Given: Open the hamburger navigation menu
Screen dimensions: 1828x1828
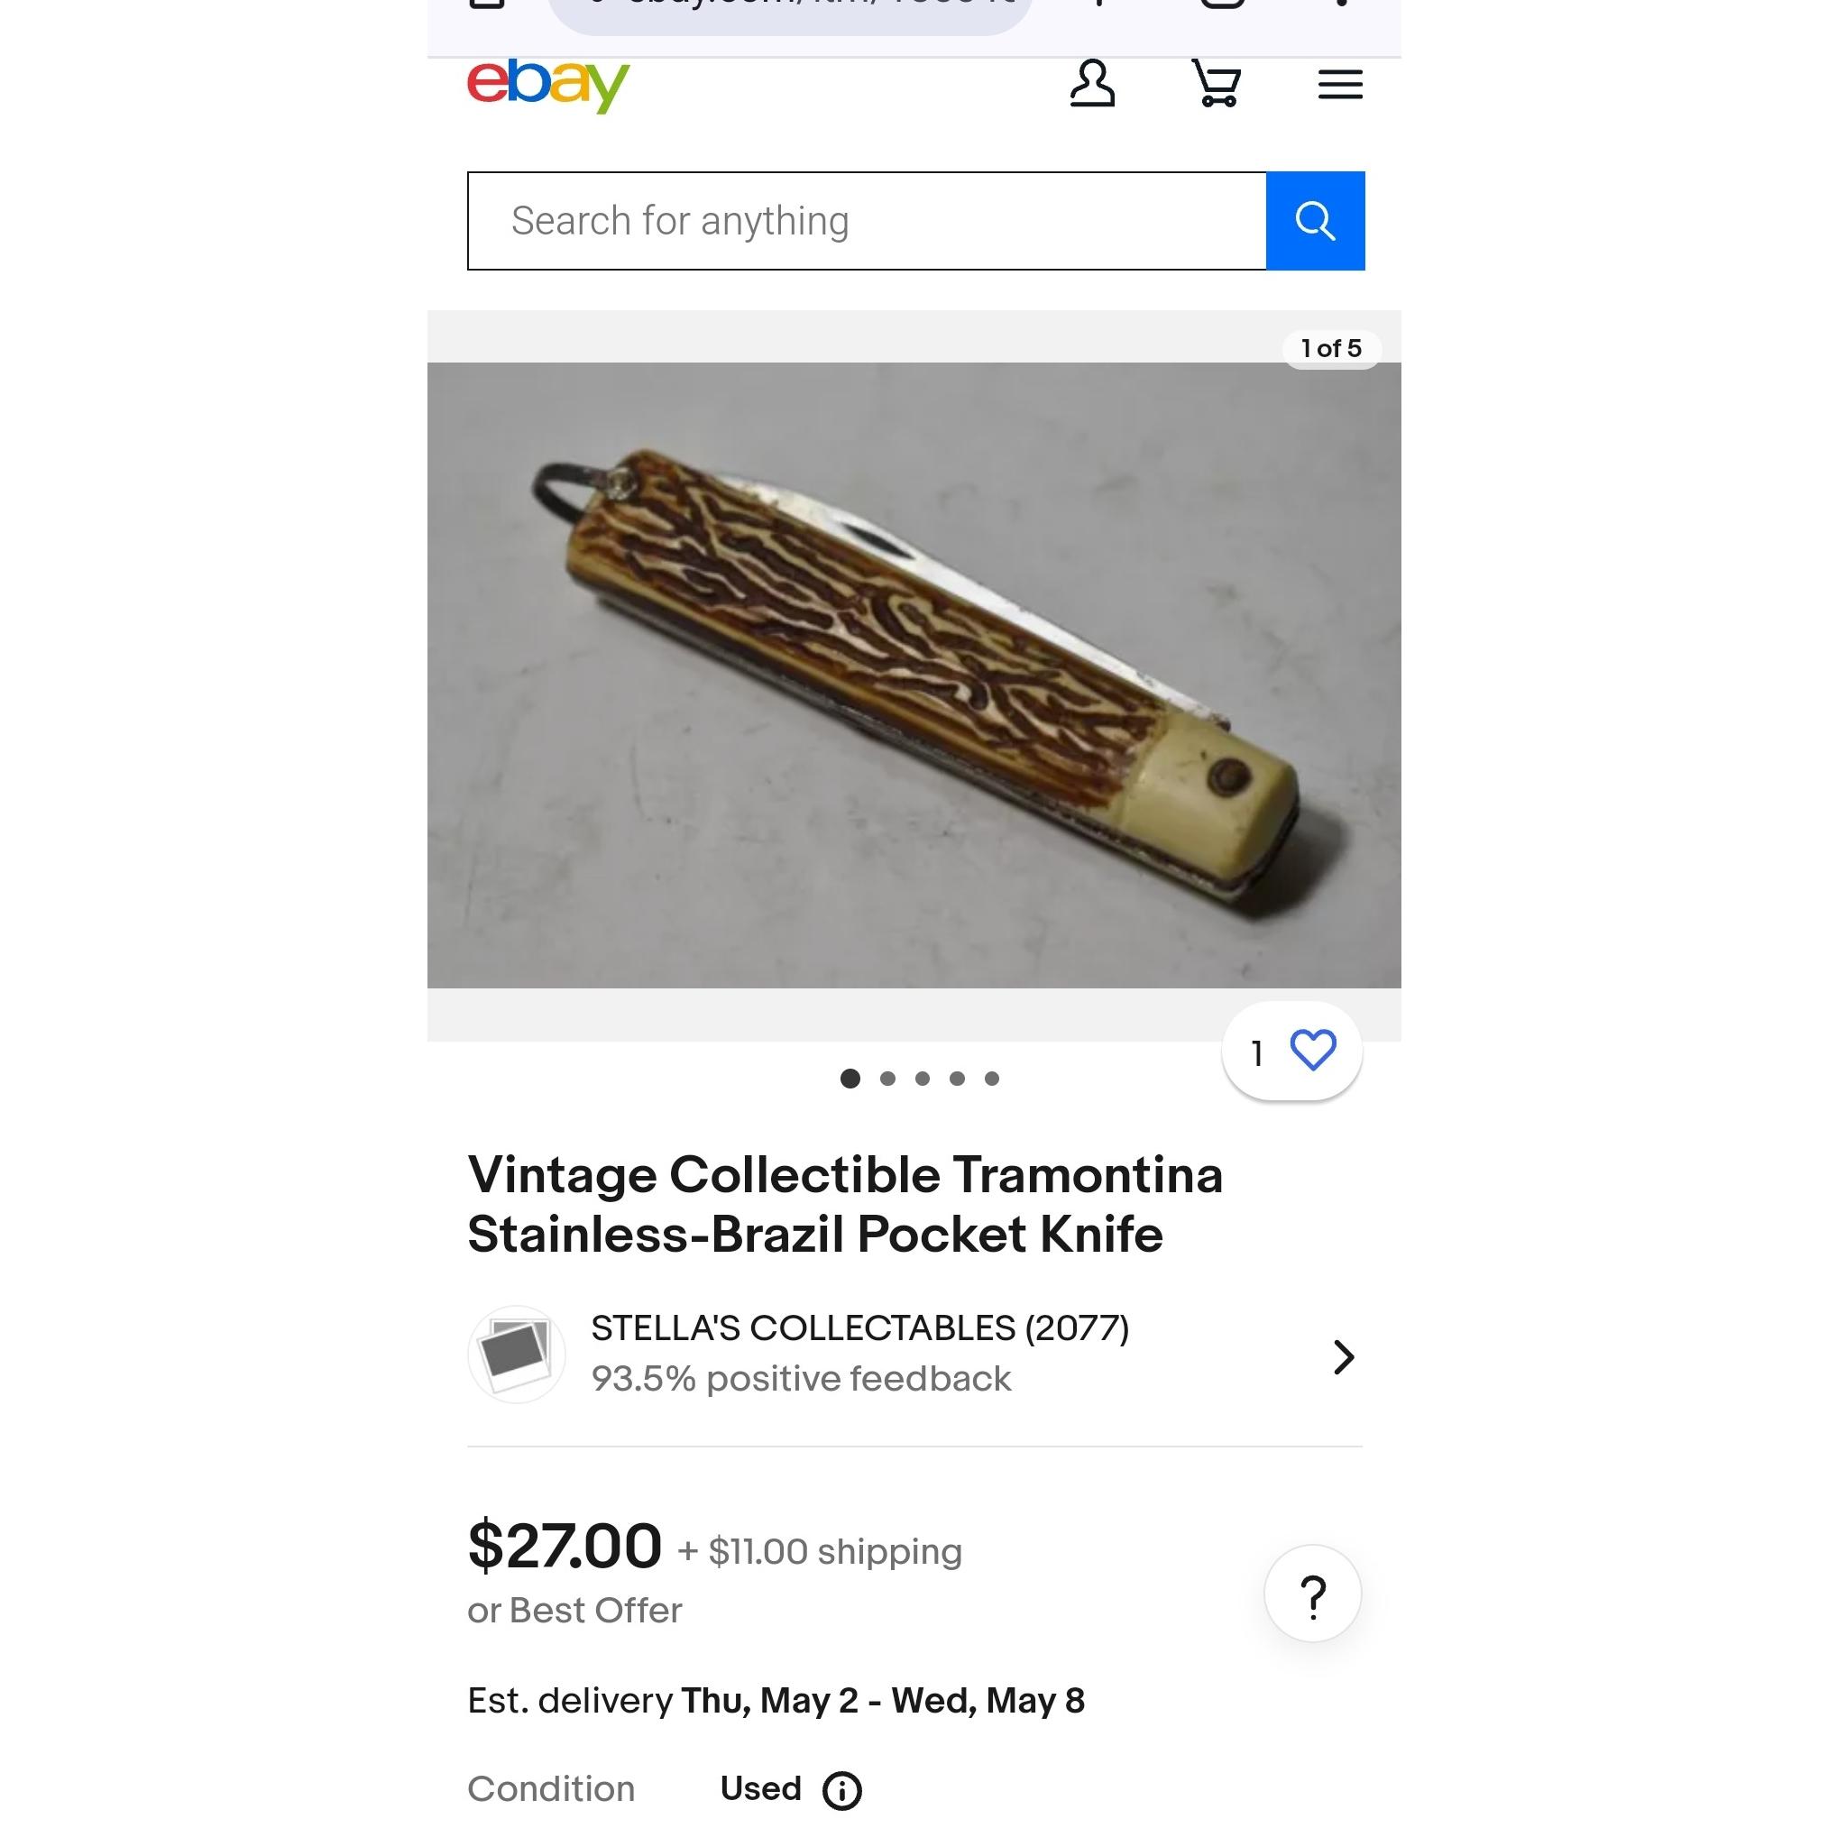Looking at the screenshot, I should 1340,85.
